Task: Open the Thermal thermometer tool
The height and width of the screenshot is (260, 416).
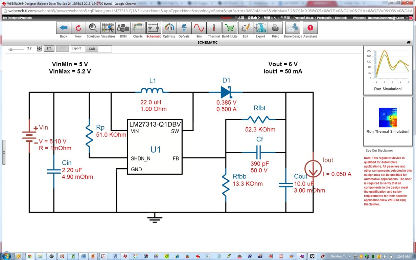Action: coord(214,28)
